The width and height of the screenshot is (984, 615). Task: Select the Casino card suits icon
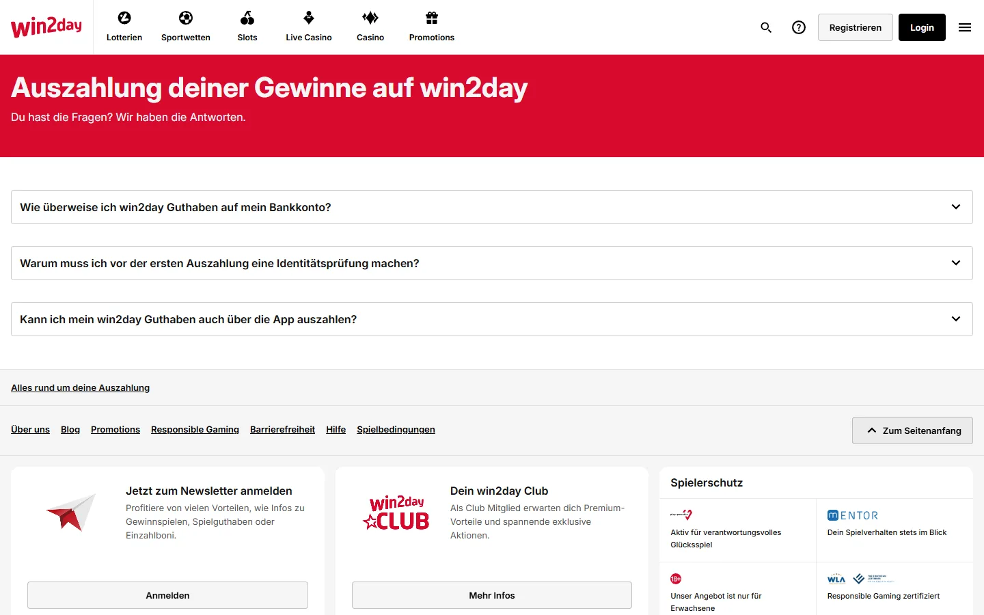(370, 18)
